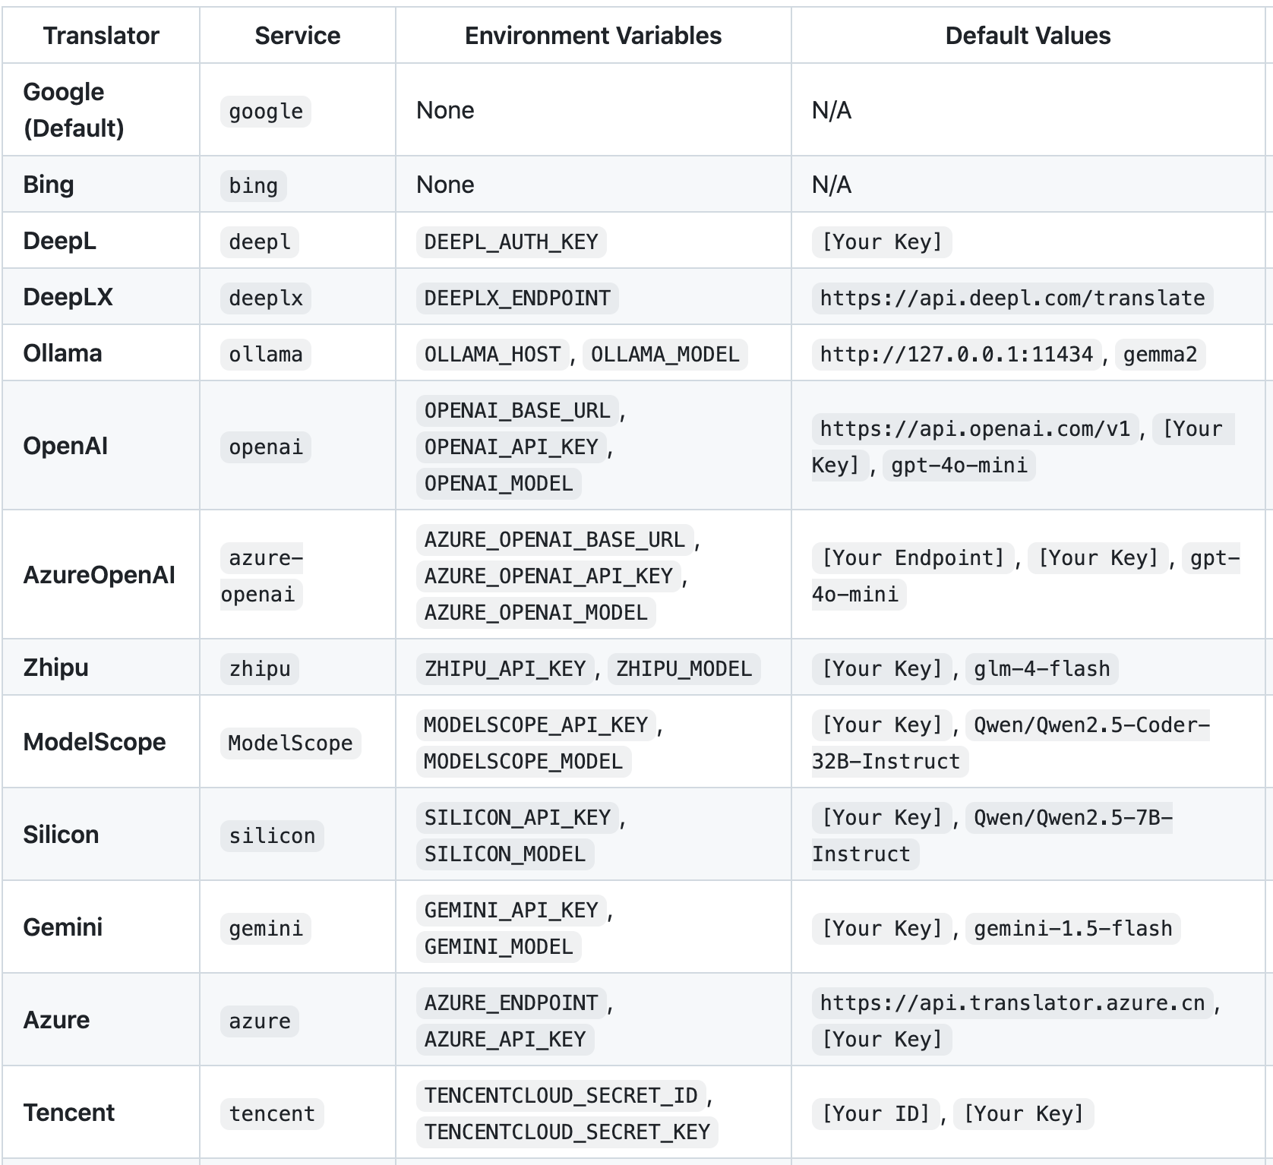Click the OLLAMA_MODEL variable name
Screen dimensions: 1273x1165
(x=665, y=355)
